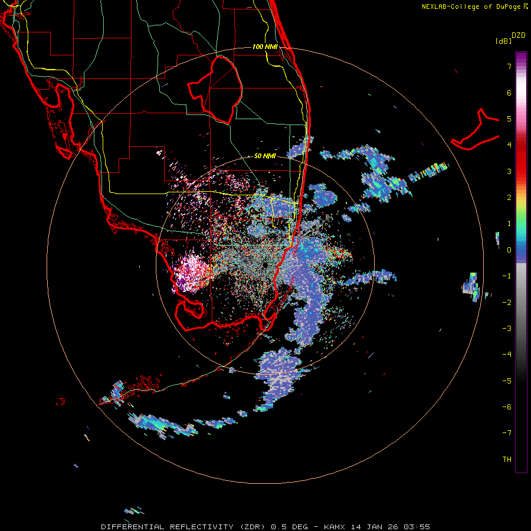
Task: Click the -1 value on the color scale
Action: 507,276
